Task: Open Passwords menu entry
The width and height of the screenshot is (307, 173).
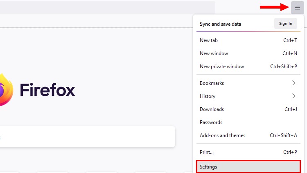Action: 248,122
